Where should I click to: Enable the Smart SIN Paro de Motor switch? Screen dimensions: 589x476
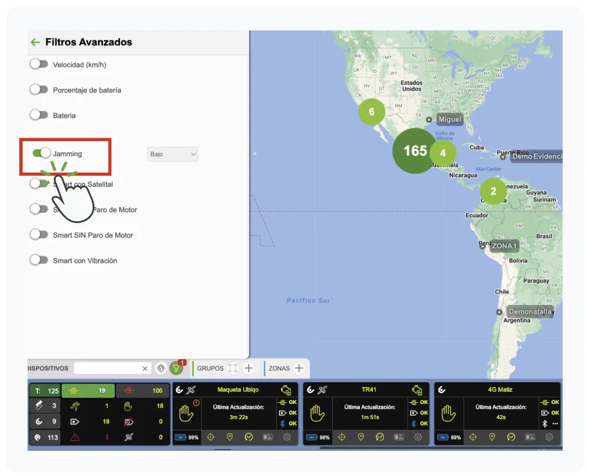39,235
